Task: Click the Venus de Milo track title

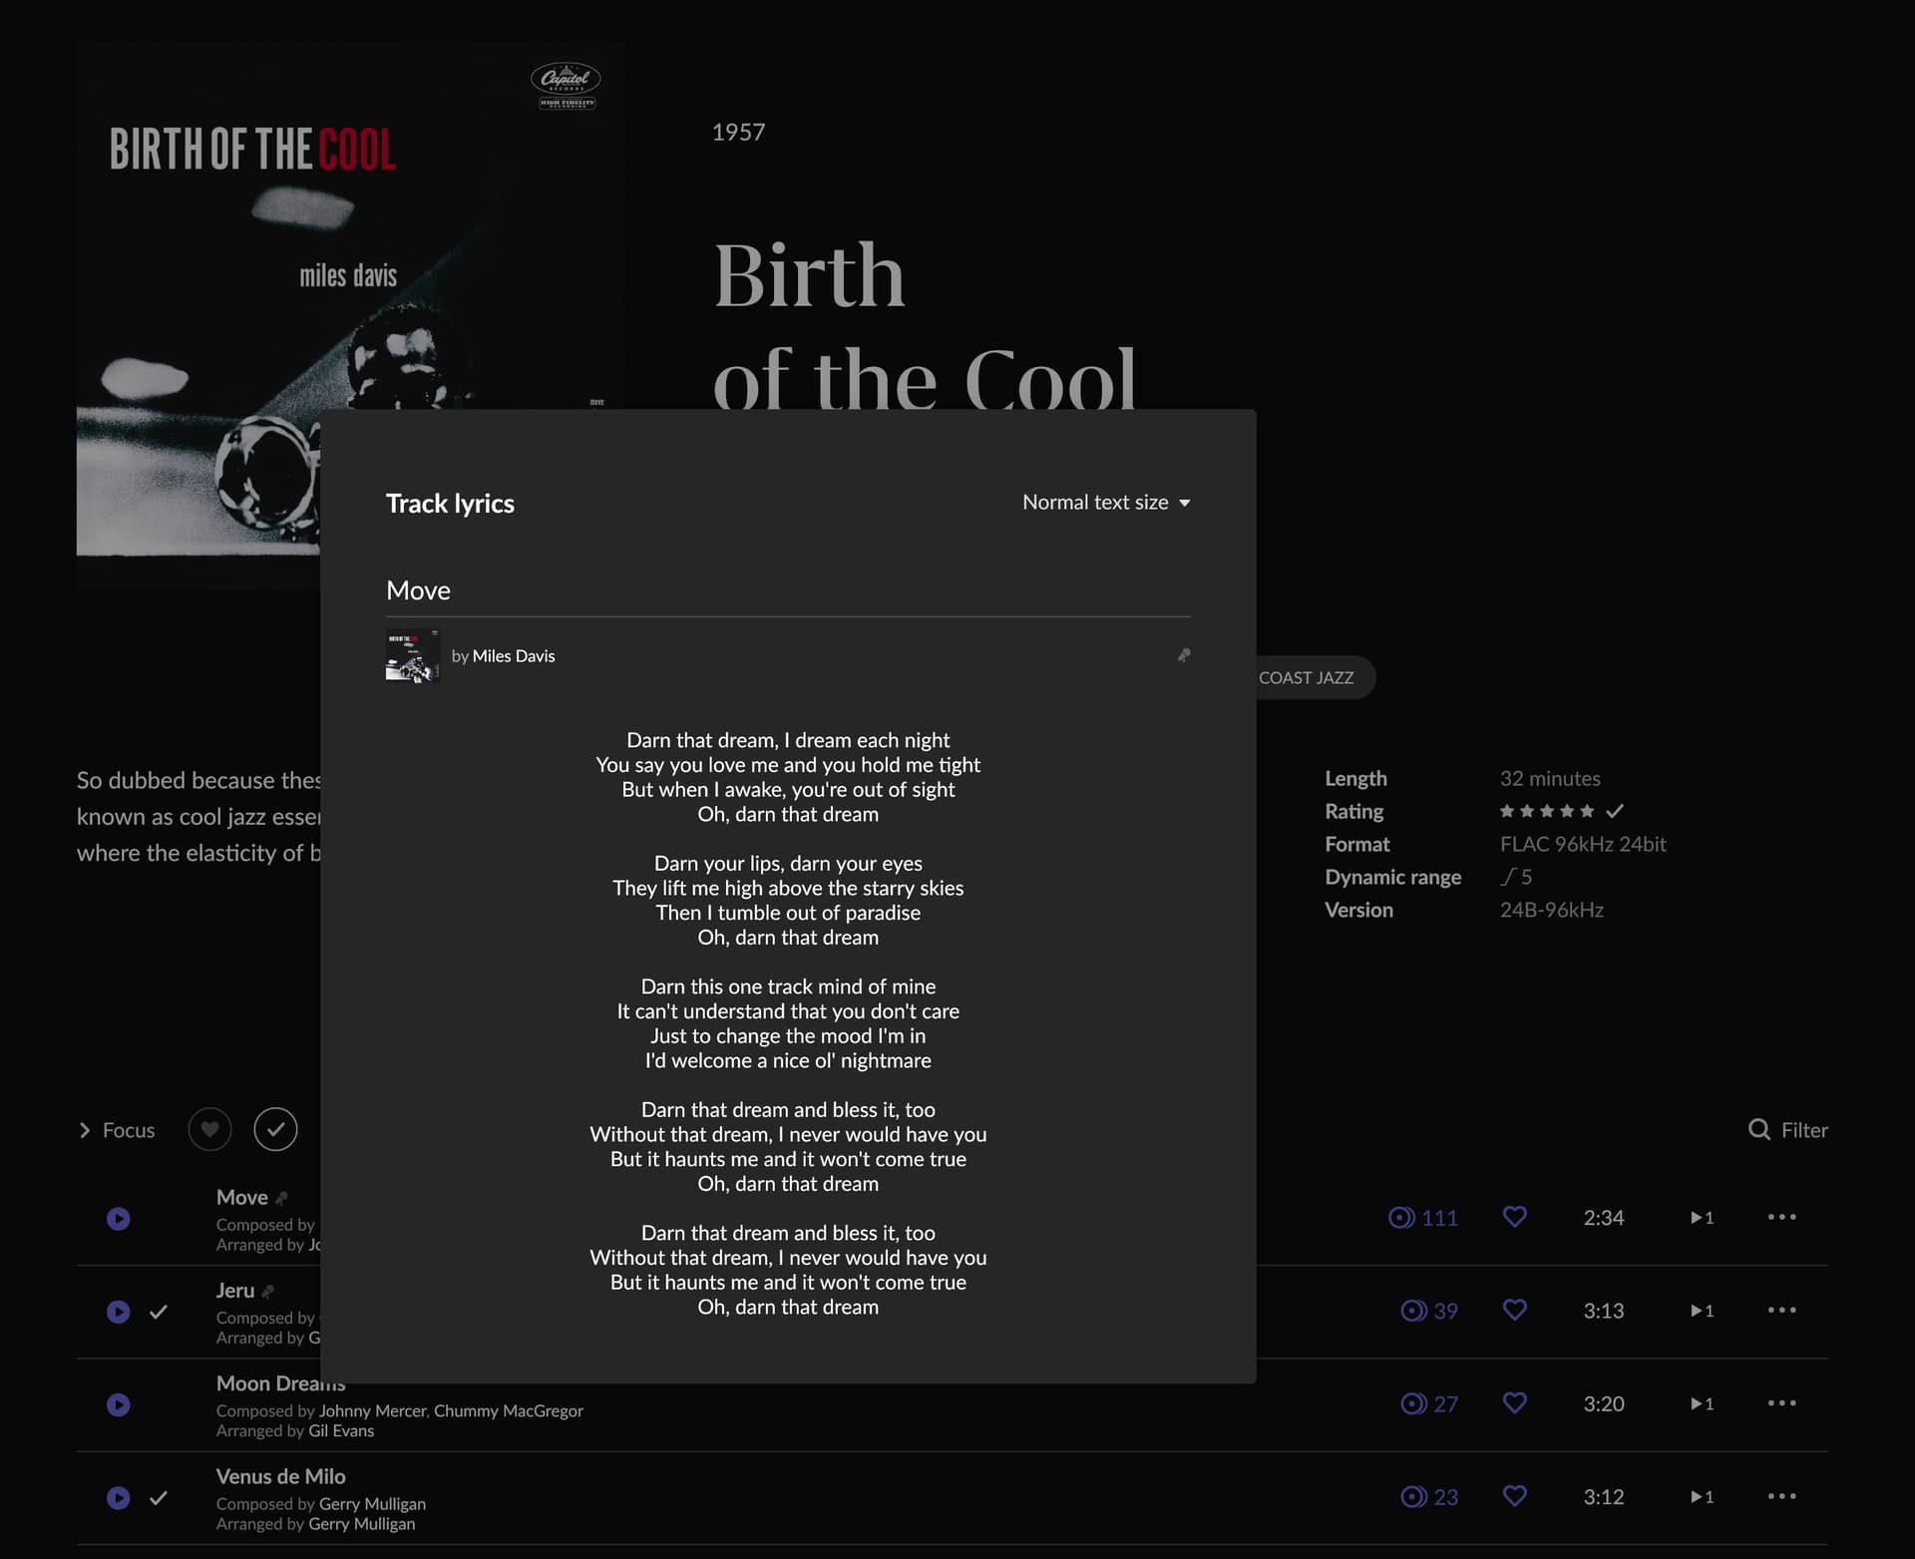Action: (x=281, y=1476)
